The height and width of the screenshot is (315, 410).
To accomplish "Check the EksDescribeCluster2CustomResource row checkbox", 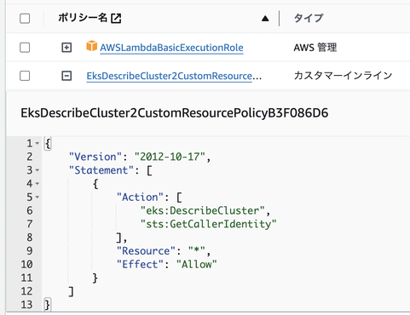I will click(x=25, y=76).
